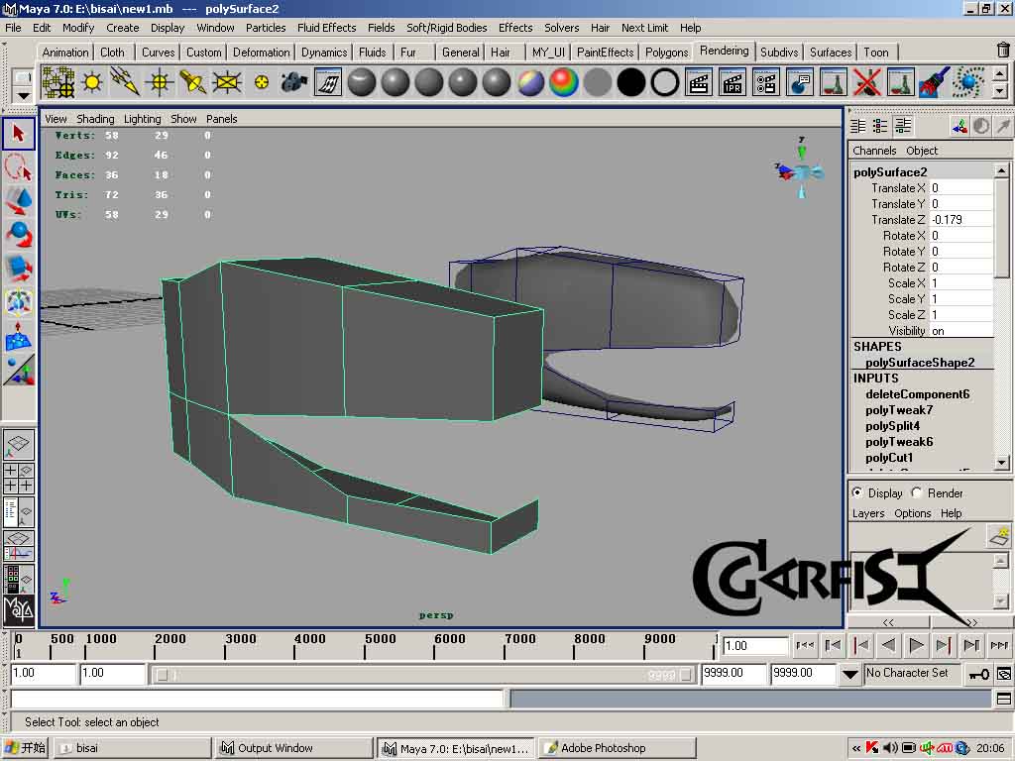The height and width of the screenshot is (761, 1015).
Task: Activate the Select tool arrow
Action: 18,134
